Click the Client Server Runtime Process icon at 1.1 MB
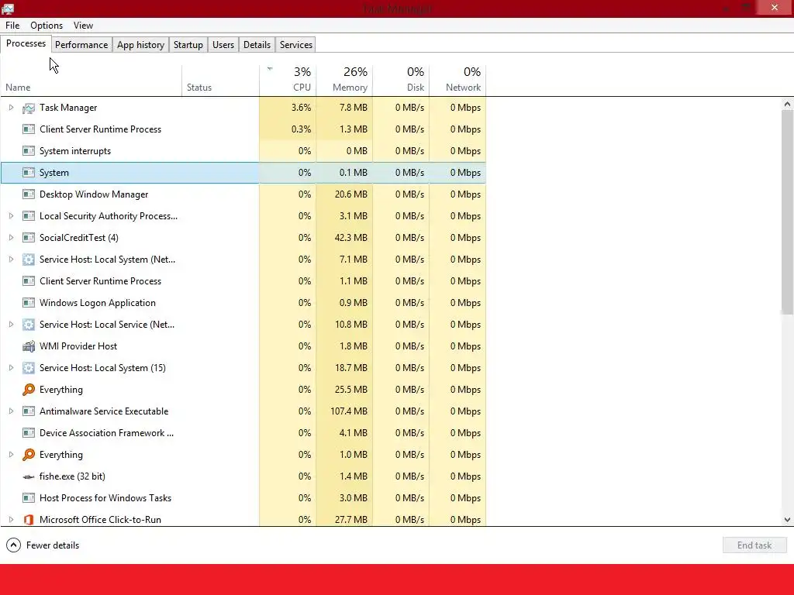Viewport: 794px width, 595px height. (x=29, y=281)
